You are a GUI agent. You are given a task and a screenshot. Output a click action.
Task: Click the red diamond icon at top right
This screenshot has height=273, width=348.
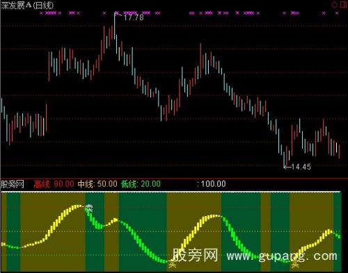pos(334,5)
